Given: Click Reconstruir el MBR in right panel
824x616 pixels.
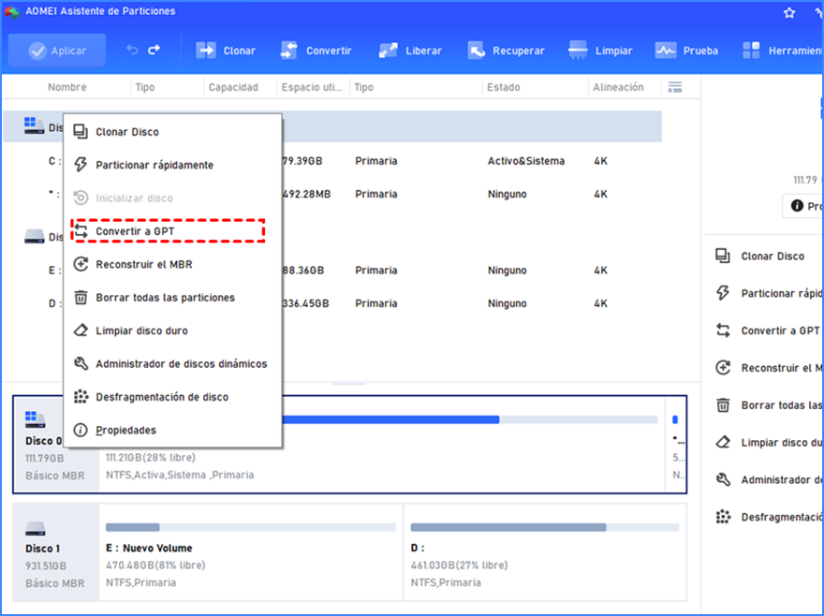Looking at the screenshot, I should [x=769, y=368].
